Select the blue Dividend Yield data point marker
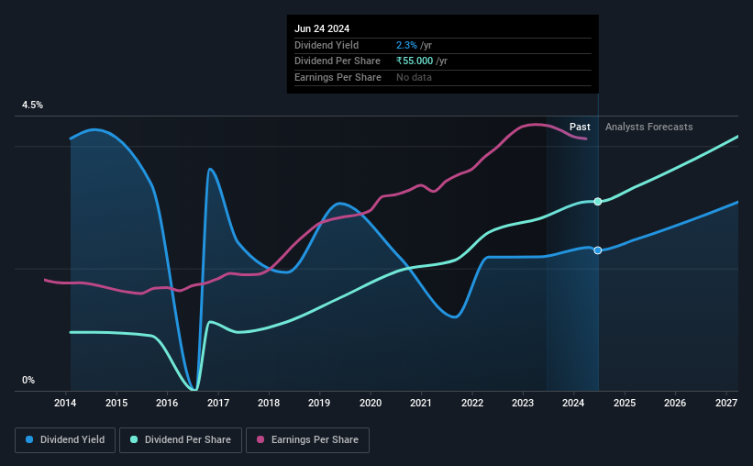 (598, 250)
